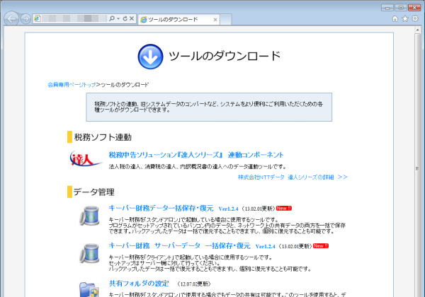This screenshot has width=425, height=297.
Task: Click scrollbar up arrow
Action: click(x=417, y=30)
